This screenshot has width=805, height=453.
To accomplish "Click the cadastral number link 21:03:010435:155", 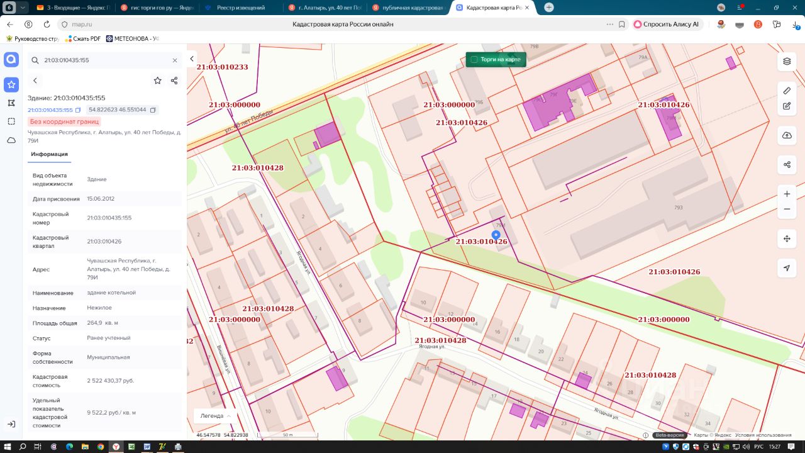I will tap(50, 110).
